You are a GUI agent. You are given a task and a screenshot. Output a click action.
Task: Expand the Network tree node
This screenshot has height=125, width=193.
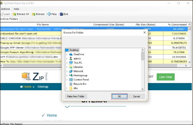67,71
